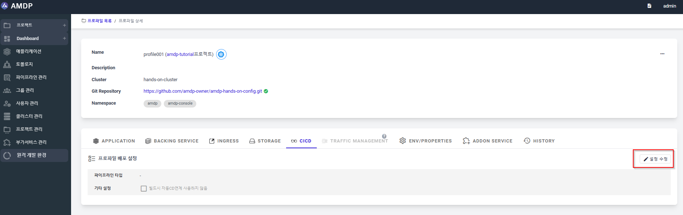
Task: Click the green repository verified check icon
Action: [x=266, y=91]
